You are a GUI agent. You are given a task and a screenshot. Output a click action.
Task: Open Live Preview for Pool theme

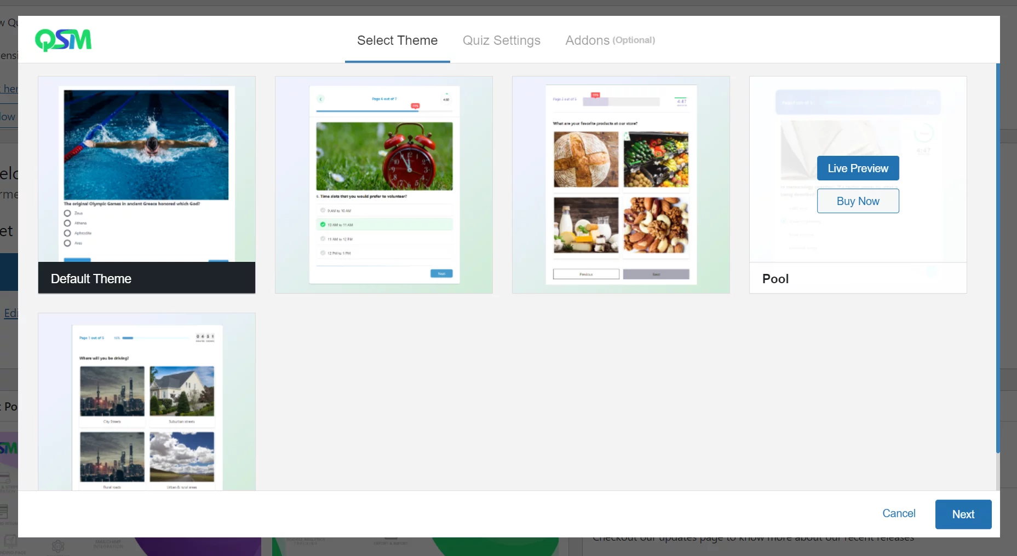pos(858,168)
